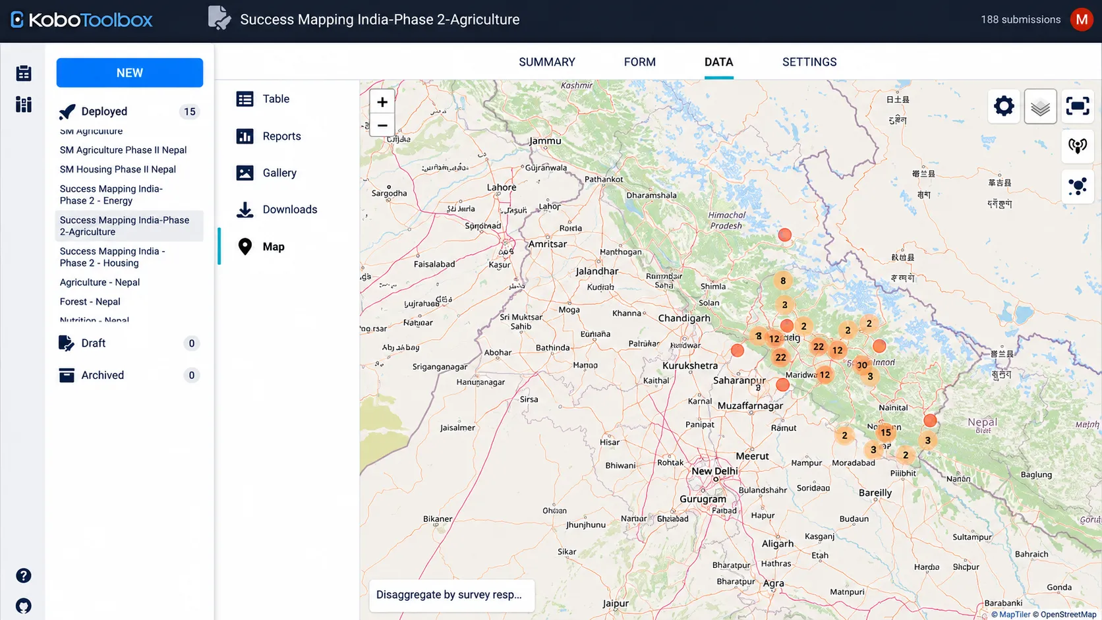Toggle the marker cluster view button
This screenshot has height=620, width=1102.
1078,186
